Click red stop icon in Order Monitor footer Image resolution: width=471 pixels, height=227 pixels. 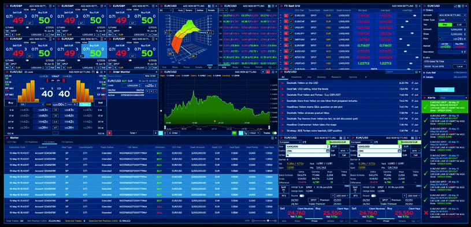point(109,133)
